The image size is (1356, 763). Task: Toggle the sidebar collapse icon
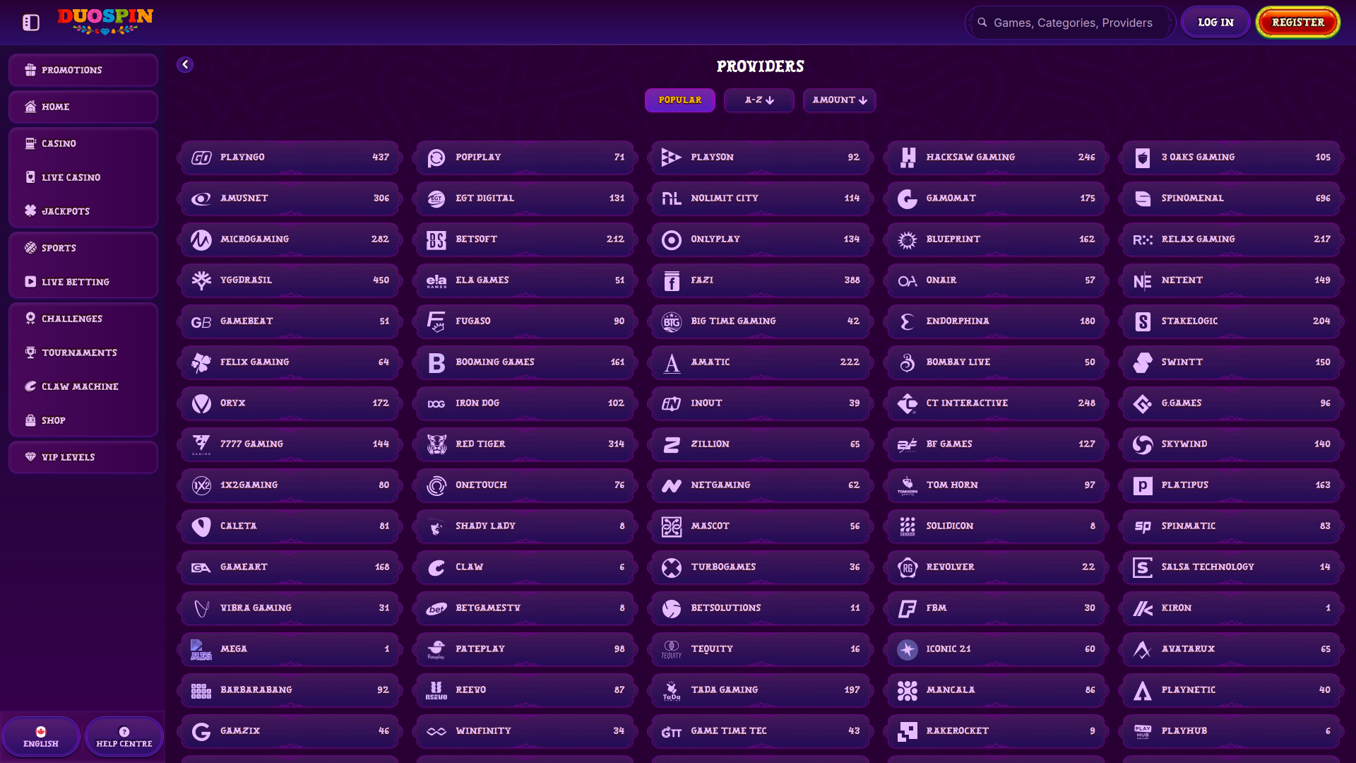(30, 23)
